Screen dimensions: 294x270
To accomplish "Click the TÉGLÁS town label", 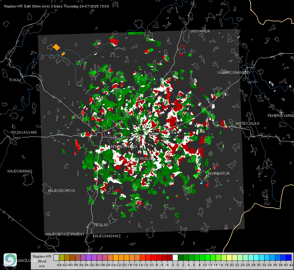I will point(101,225).
